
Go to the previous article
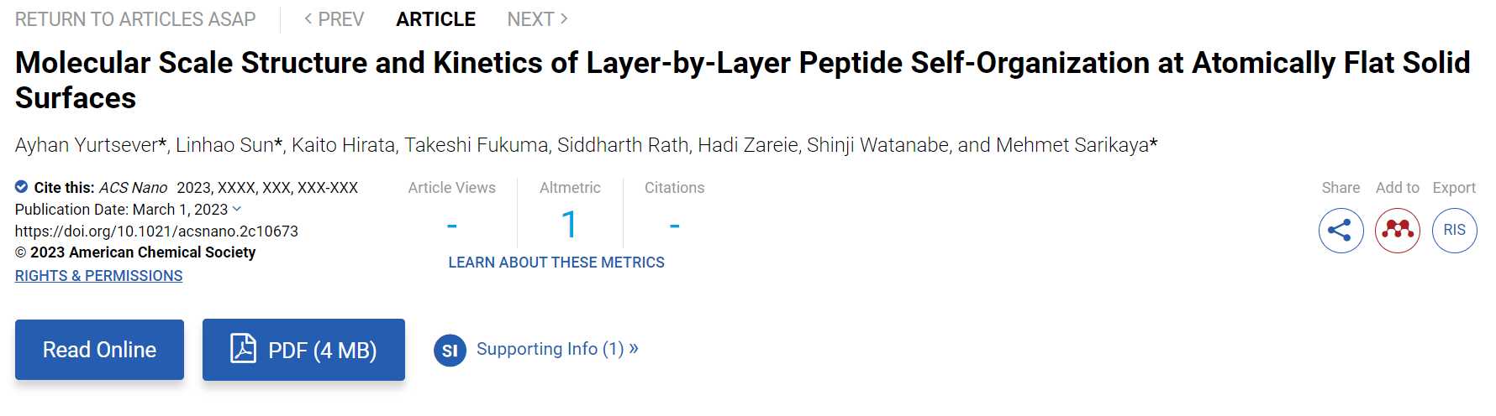(334, 19)
